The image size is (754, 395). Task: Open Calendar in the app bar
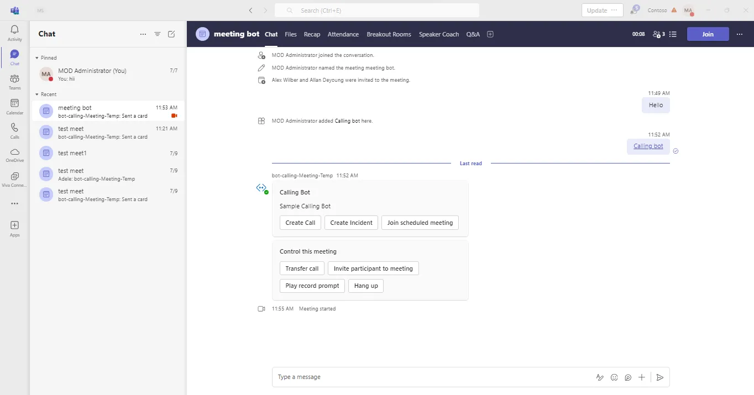click(15, 107)
